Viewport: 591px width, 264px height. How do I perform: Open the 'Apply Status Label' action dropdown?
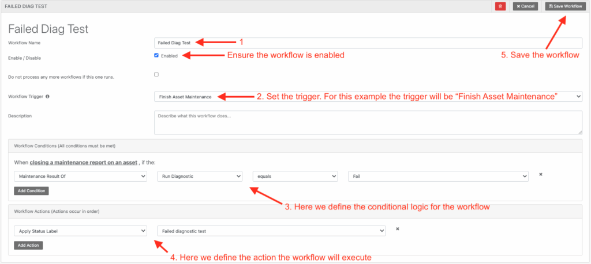click(x=80, y=231)
